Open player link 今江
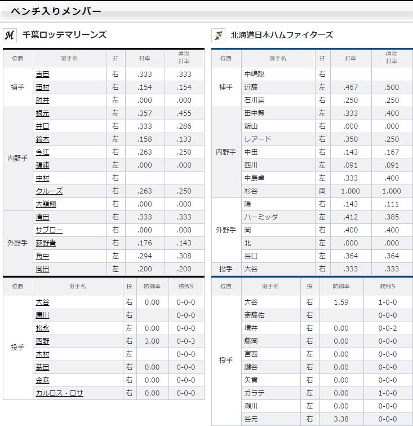 point(43,152)
